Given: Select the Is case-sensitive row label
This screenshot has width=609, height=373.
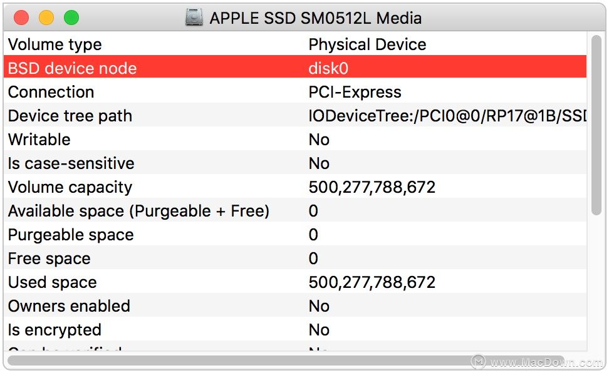Looking at the screenshot, I should (71, 163).
